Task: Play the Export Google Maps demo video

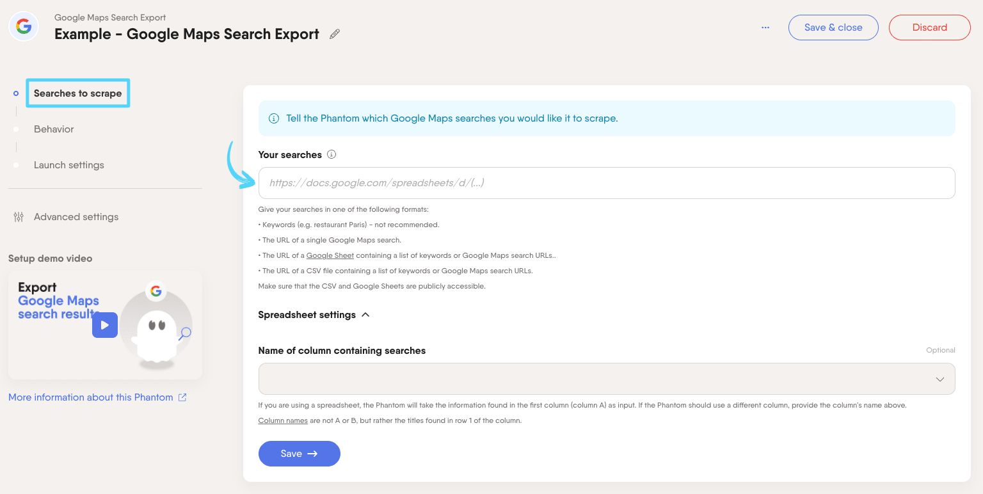Action: tap(105, 325)
